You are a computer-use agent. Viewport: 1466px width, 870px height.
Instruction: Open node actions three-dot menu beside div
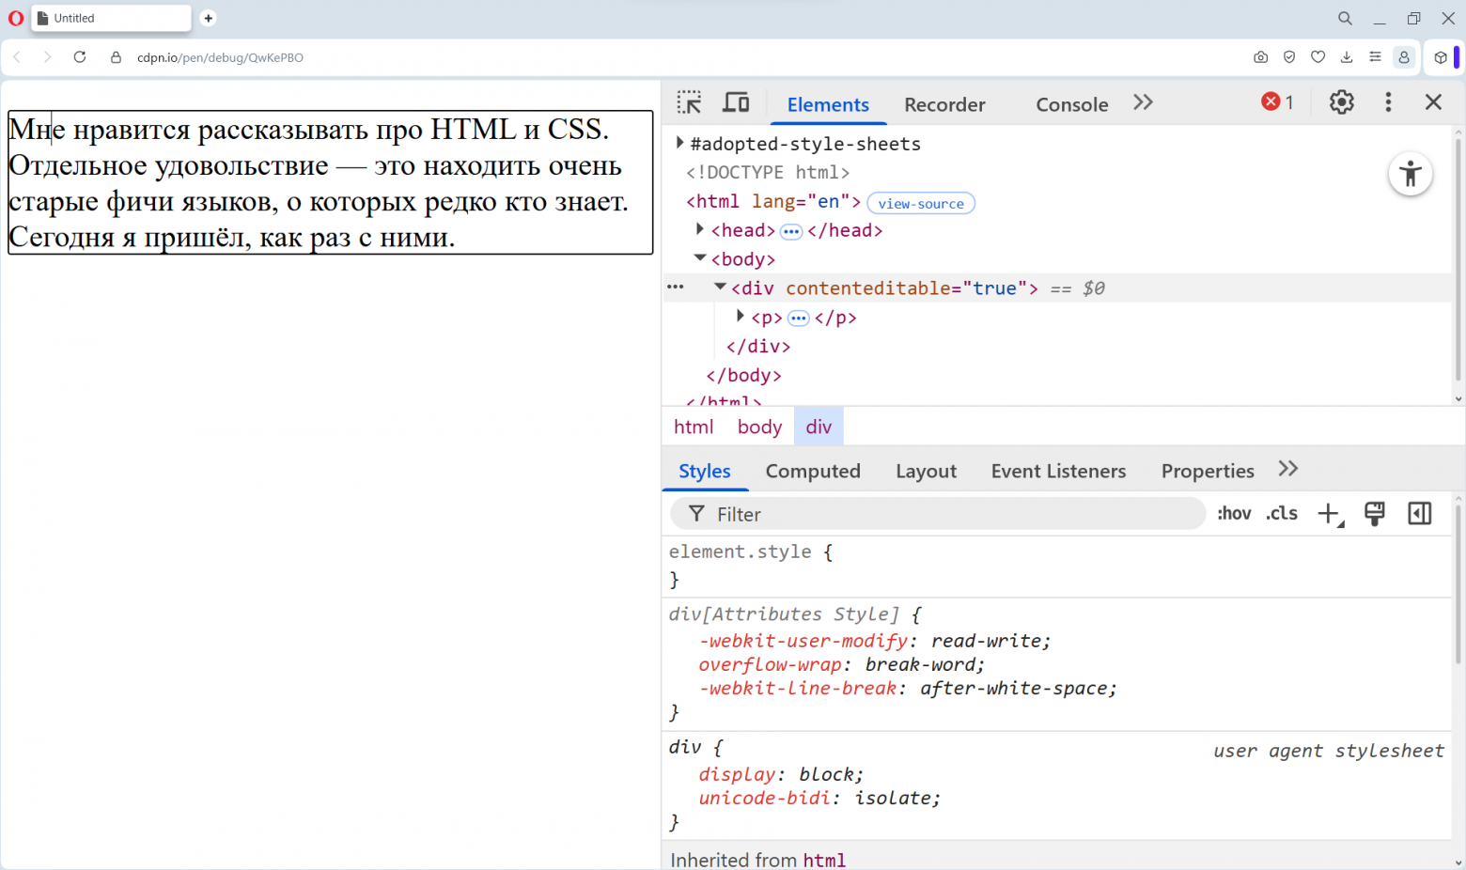[675, 287]
